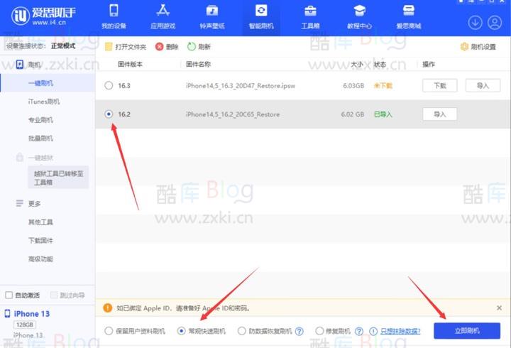Click 固件名称 column header
Viewport: 511px width, 348px height.
pos(199,64)
